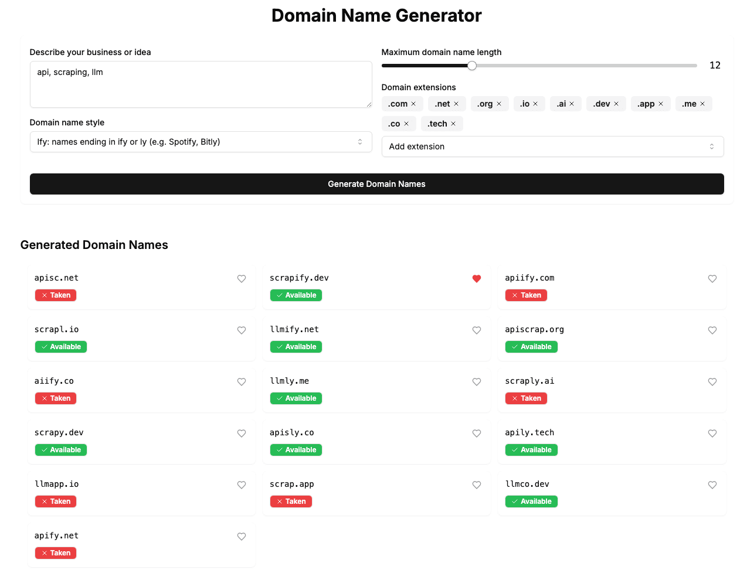This screenshot has width=747, height=587.
Task: Favorite apisly.co with heart icon
Action: coord(477,434)
